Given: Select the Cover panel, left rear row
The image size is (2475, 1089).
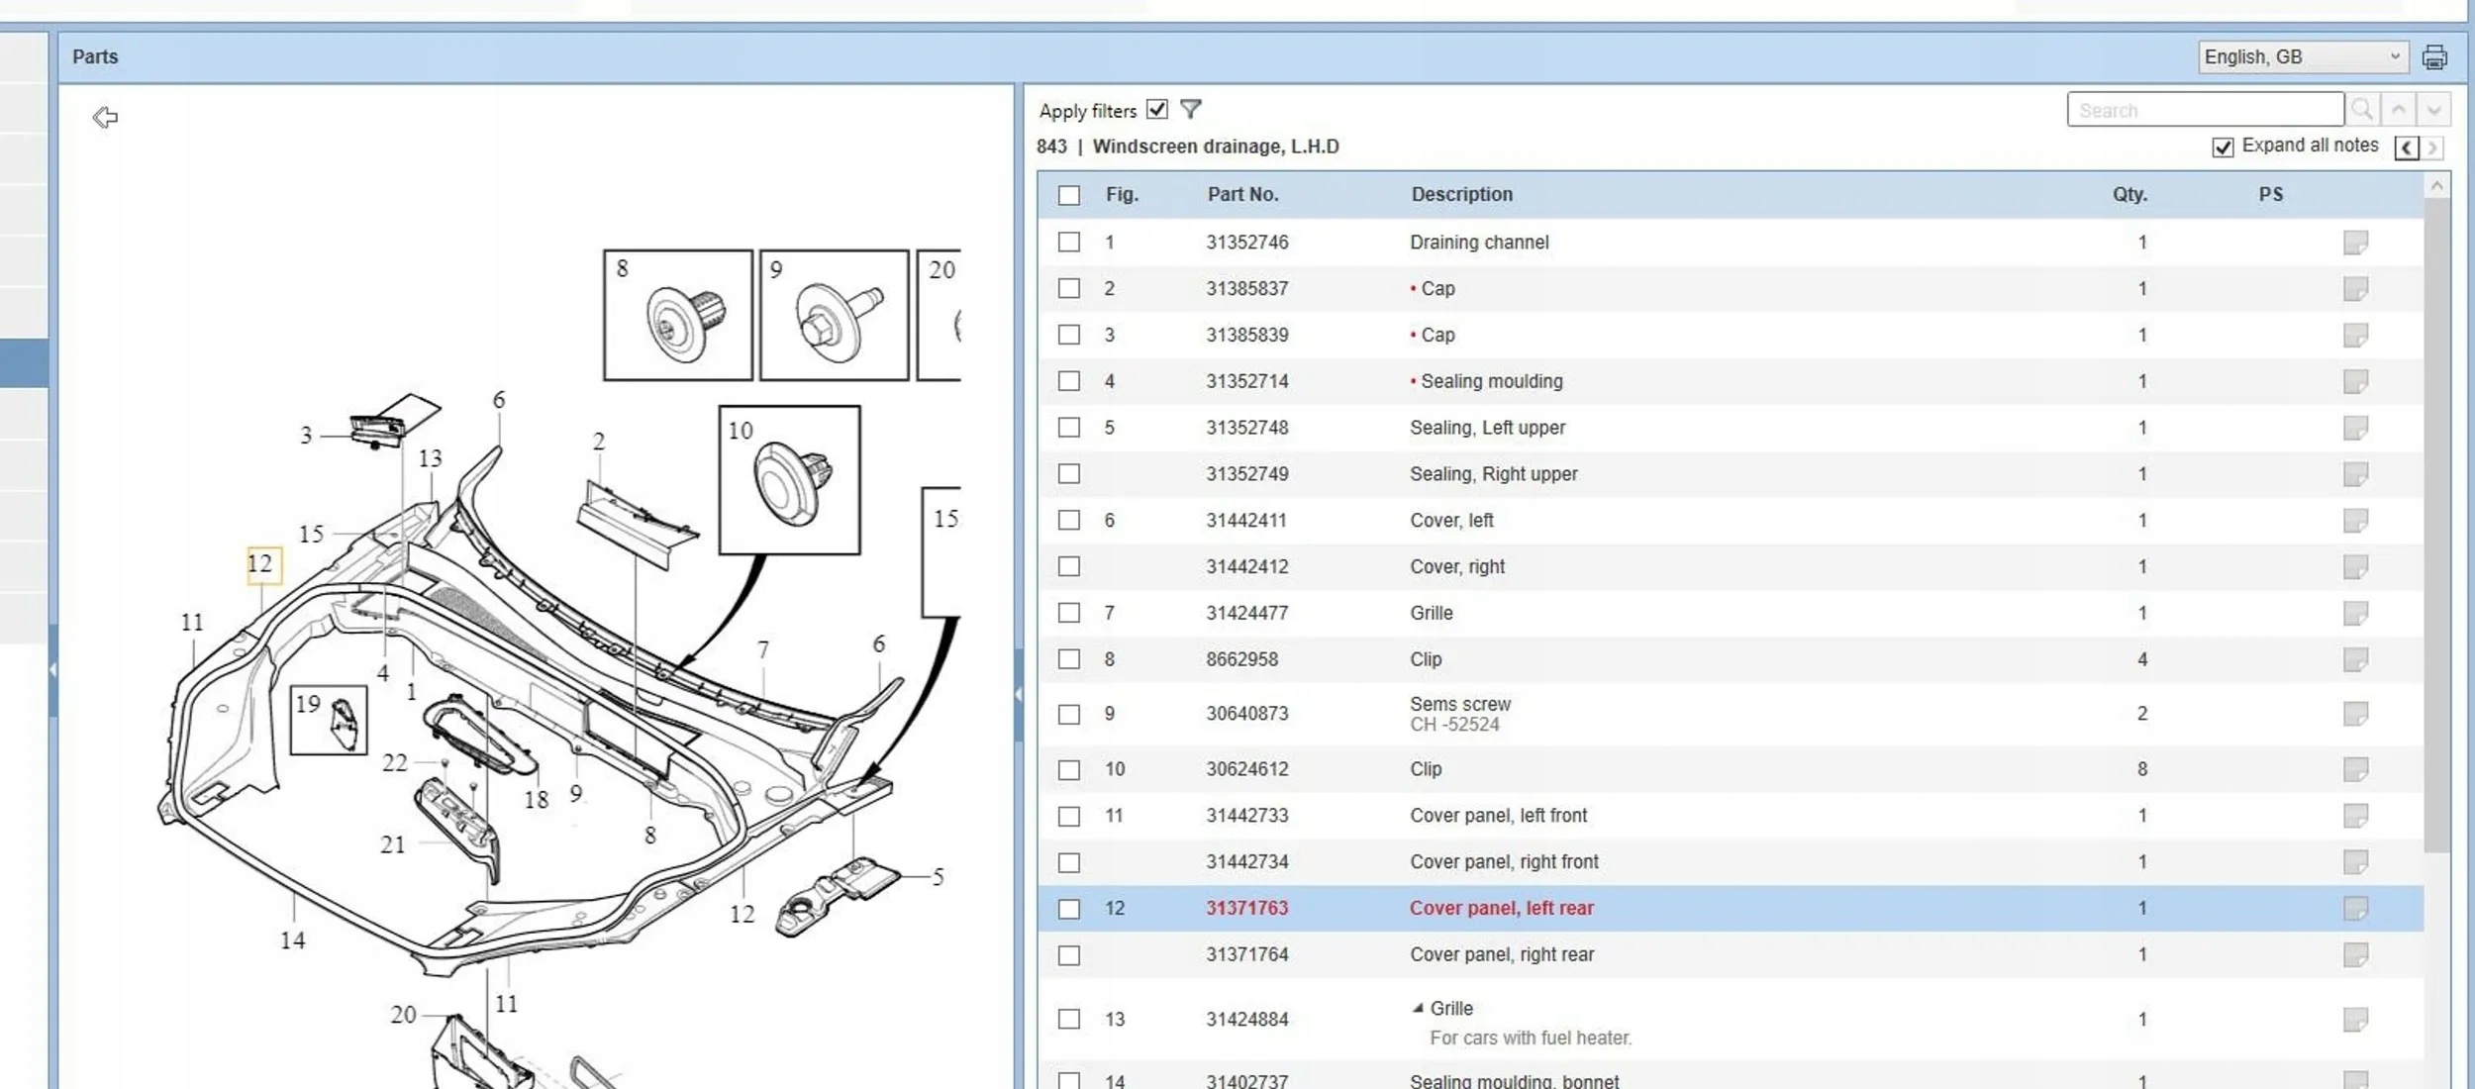Looking at the screenshot, I should [1501, 909].
